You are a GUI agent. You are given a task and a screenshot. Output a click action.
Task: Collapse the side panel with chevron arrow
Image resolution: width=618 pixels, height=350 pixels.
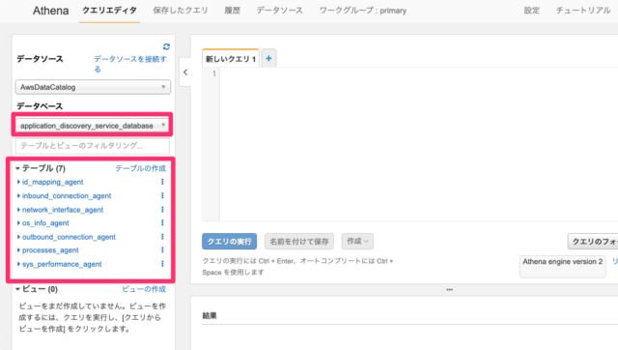click(185, 73)
